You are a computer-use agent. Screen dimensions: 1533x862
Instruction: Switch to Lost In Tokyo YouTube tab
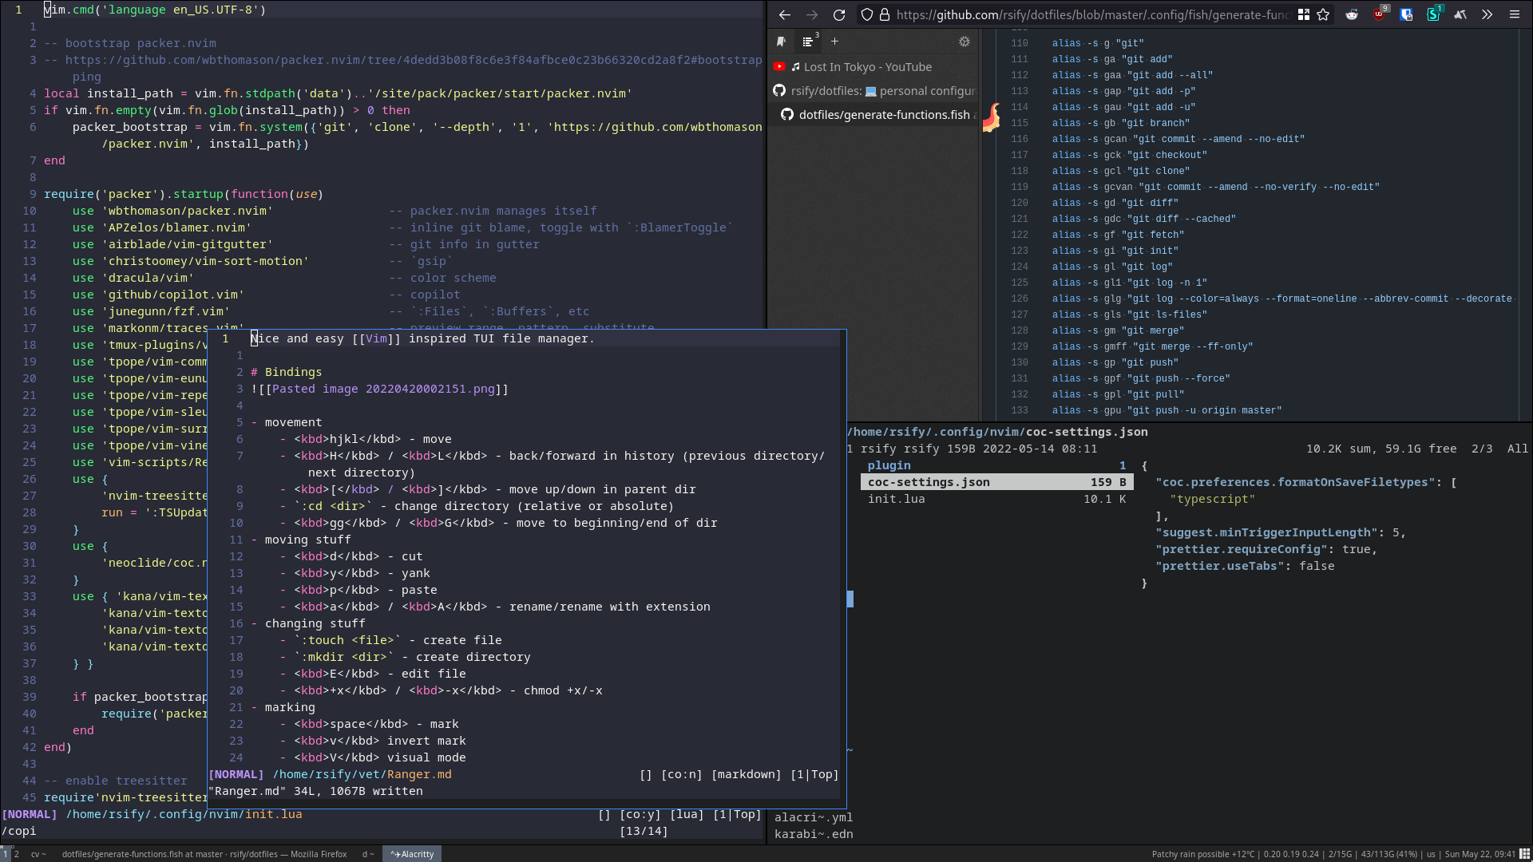(x=873, y=67)
